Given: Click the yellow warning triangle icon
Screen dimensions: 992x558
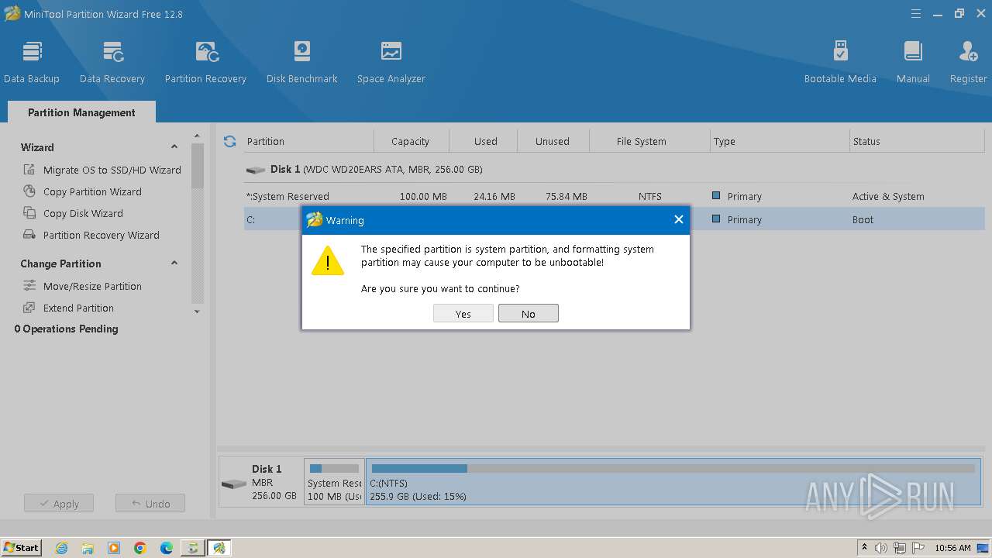Looking at the screenshot, I should click(x=328, y=261).
